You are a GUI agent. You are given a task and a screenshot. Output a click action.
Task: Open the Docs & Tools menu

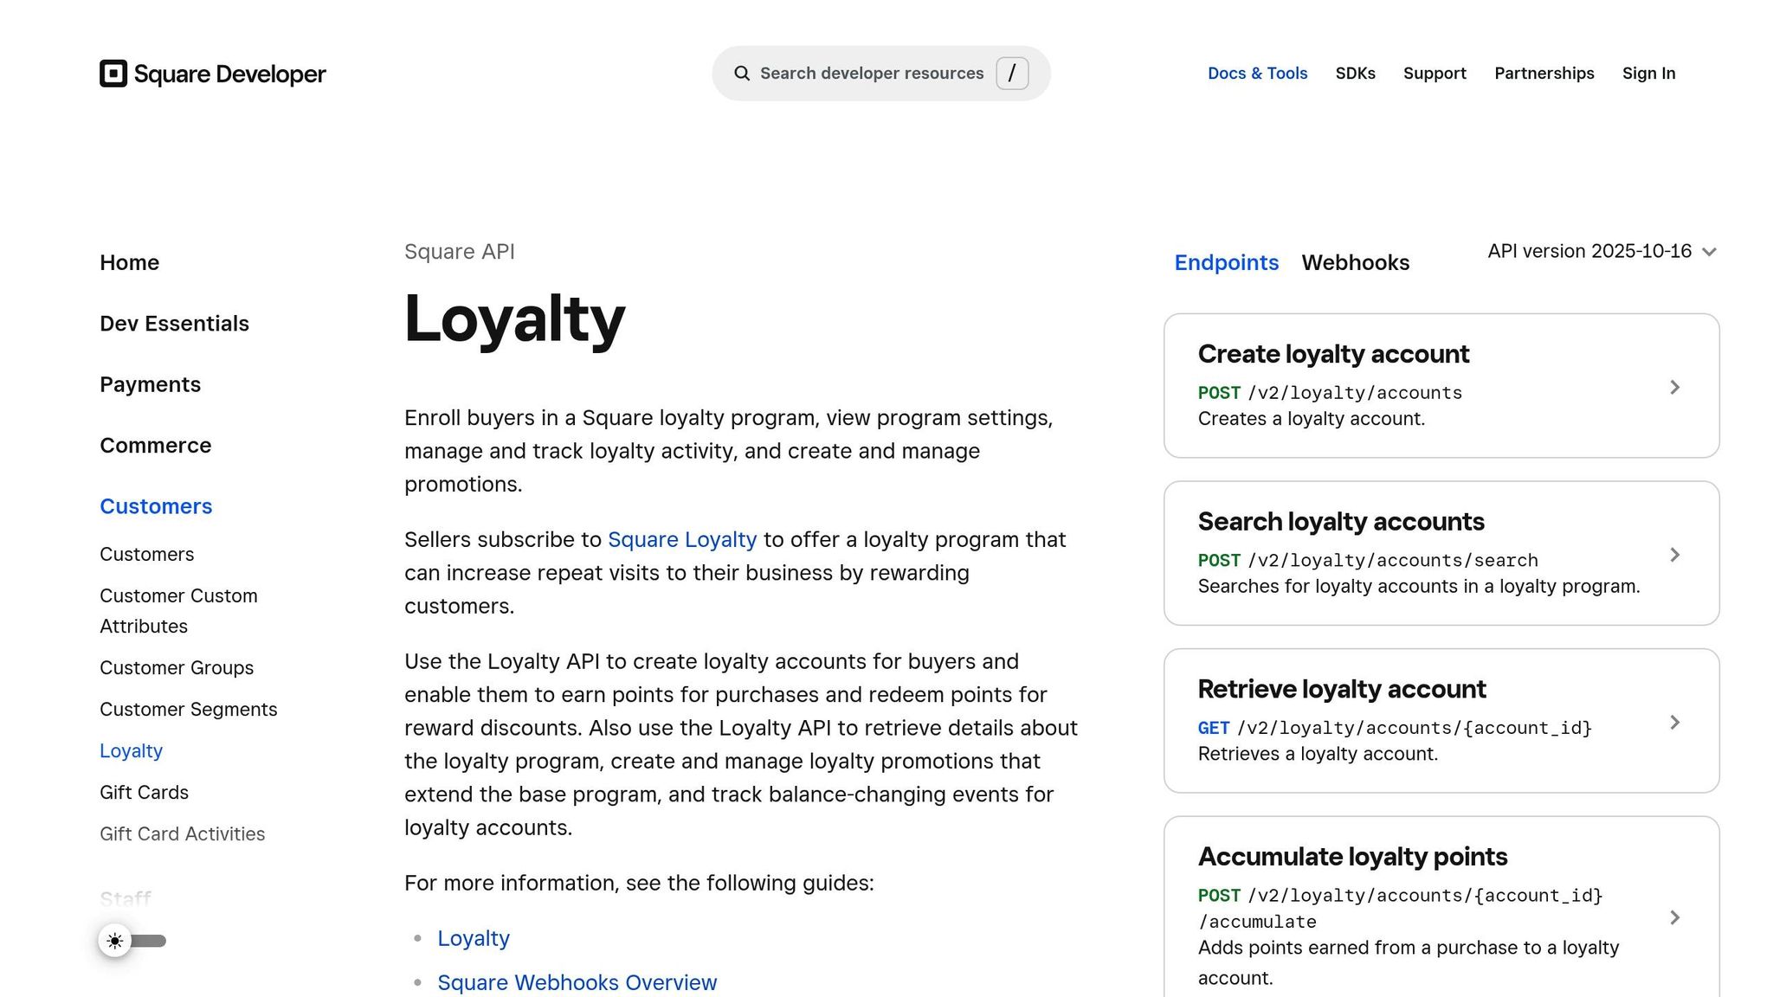[1257, 73]
